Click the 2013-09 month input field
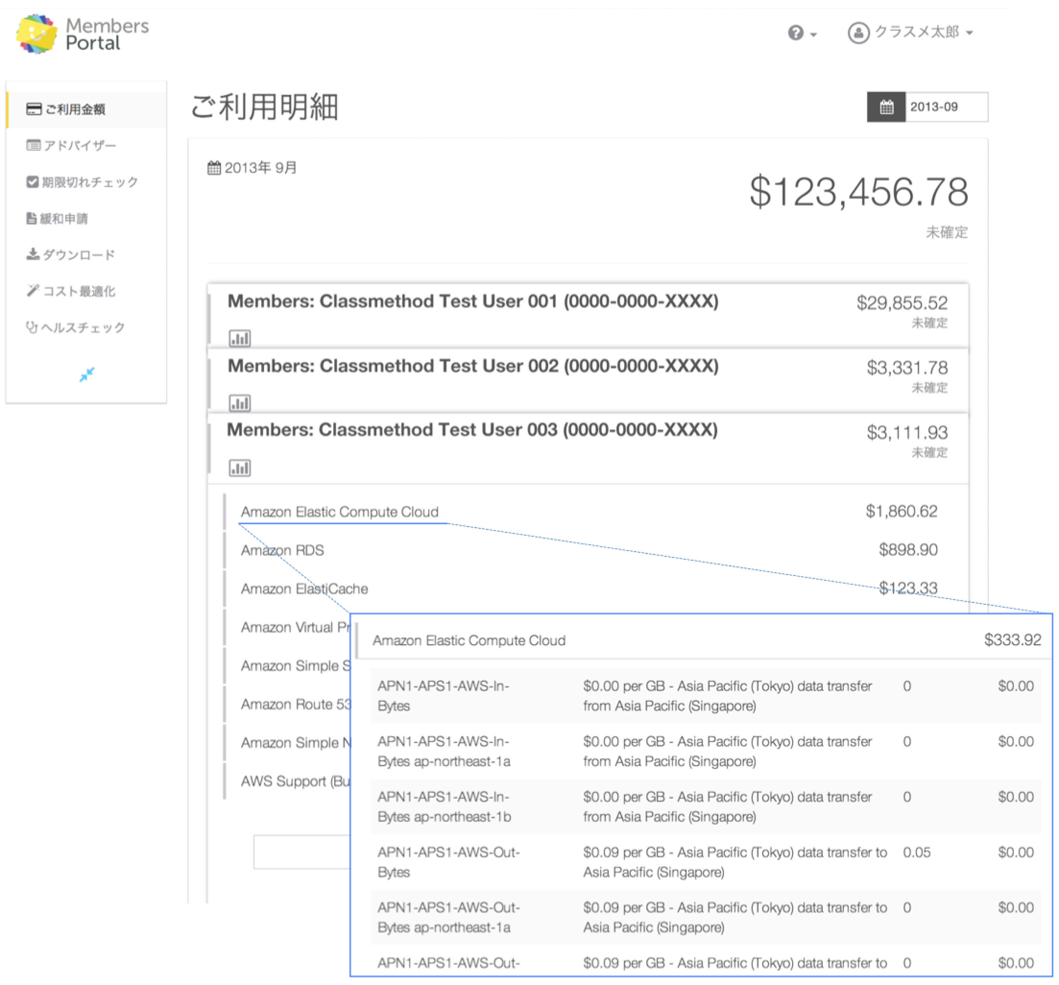The height and width of the screenshot is (985, 1059). (946, 107)
